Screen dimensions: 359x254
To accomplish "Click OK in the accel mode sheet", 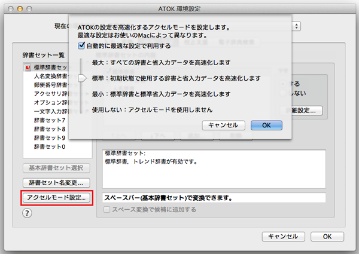I will [266, 126].
